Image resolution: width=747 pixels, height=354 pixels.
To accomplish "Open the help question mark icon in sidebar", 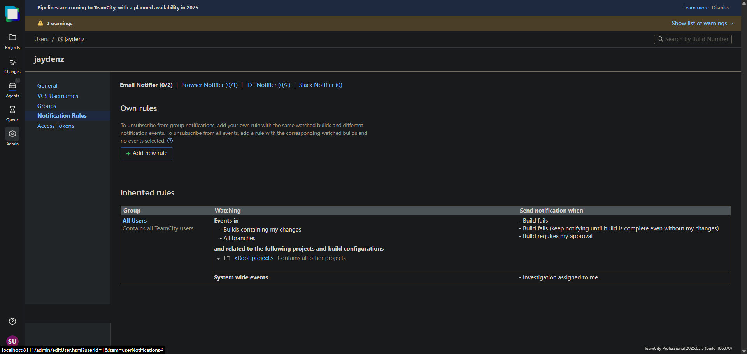I will tap(12, 321).
